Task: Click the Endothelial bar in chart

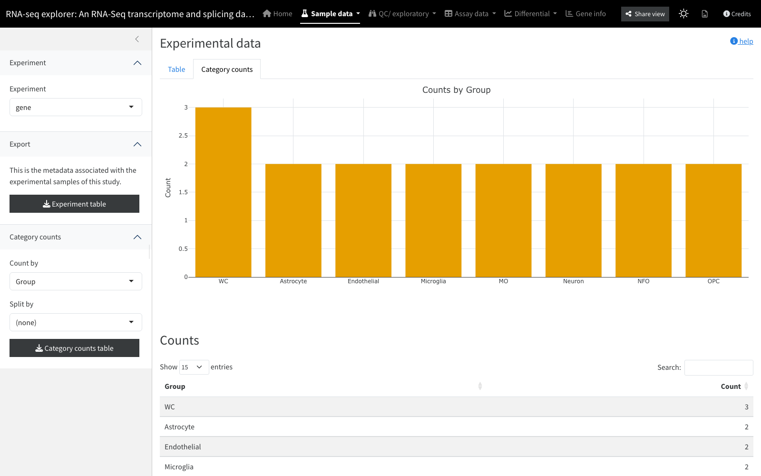Action: tap(363, 220)
